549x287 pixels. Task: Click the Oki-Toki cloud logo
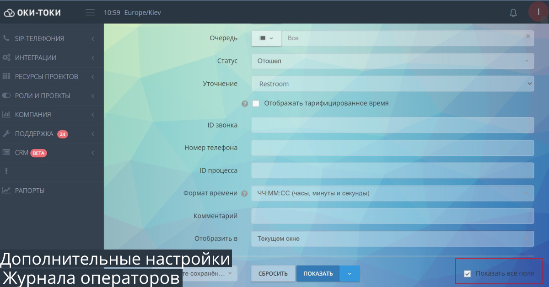coord(9,13)
